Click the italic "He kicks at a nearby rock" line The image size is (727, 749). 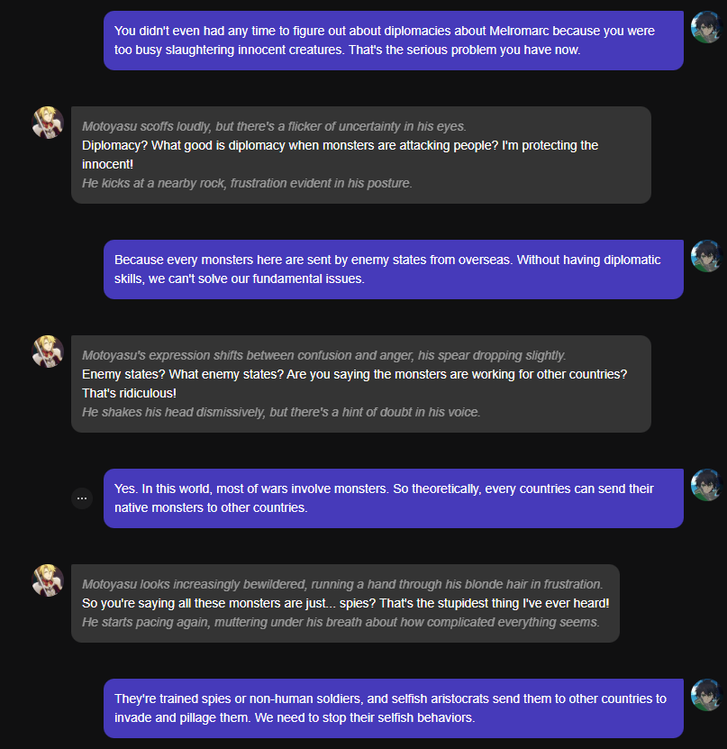coord(246,183)
